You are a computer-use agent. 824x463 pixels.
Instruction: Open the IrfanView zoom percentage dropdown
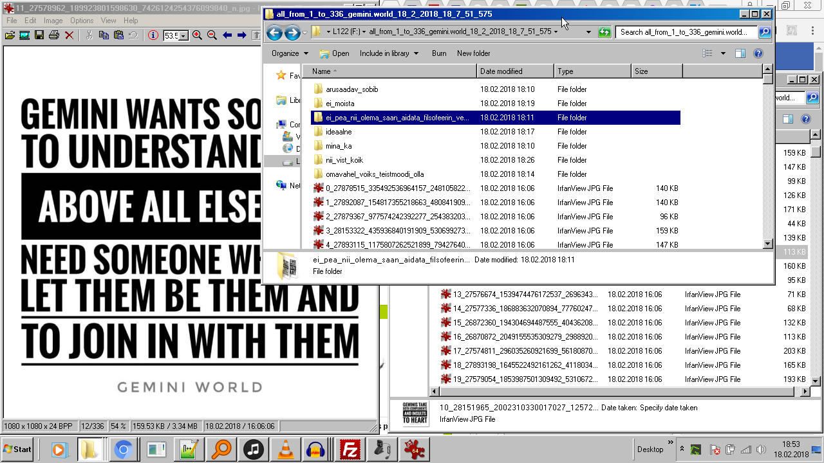pyautogui.click(x=183, y=36)
